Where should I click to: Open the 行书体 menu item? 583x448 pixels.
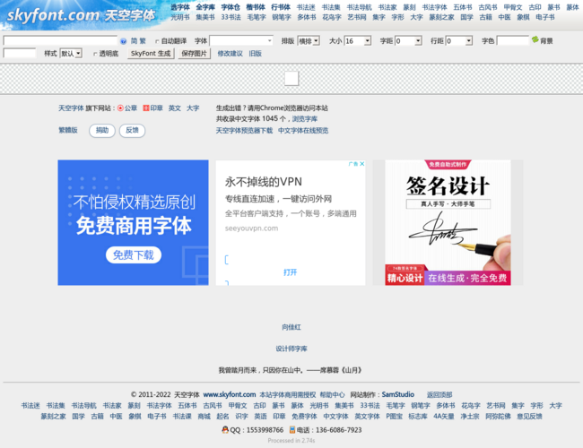click(281, 7)
